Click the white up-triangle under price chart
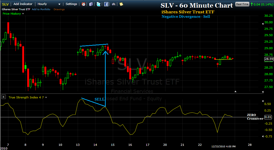 tap(235, 91)
